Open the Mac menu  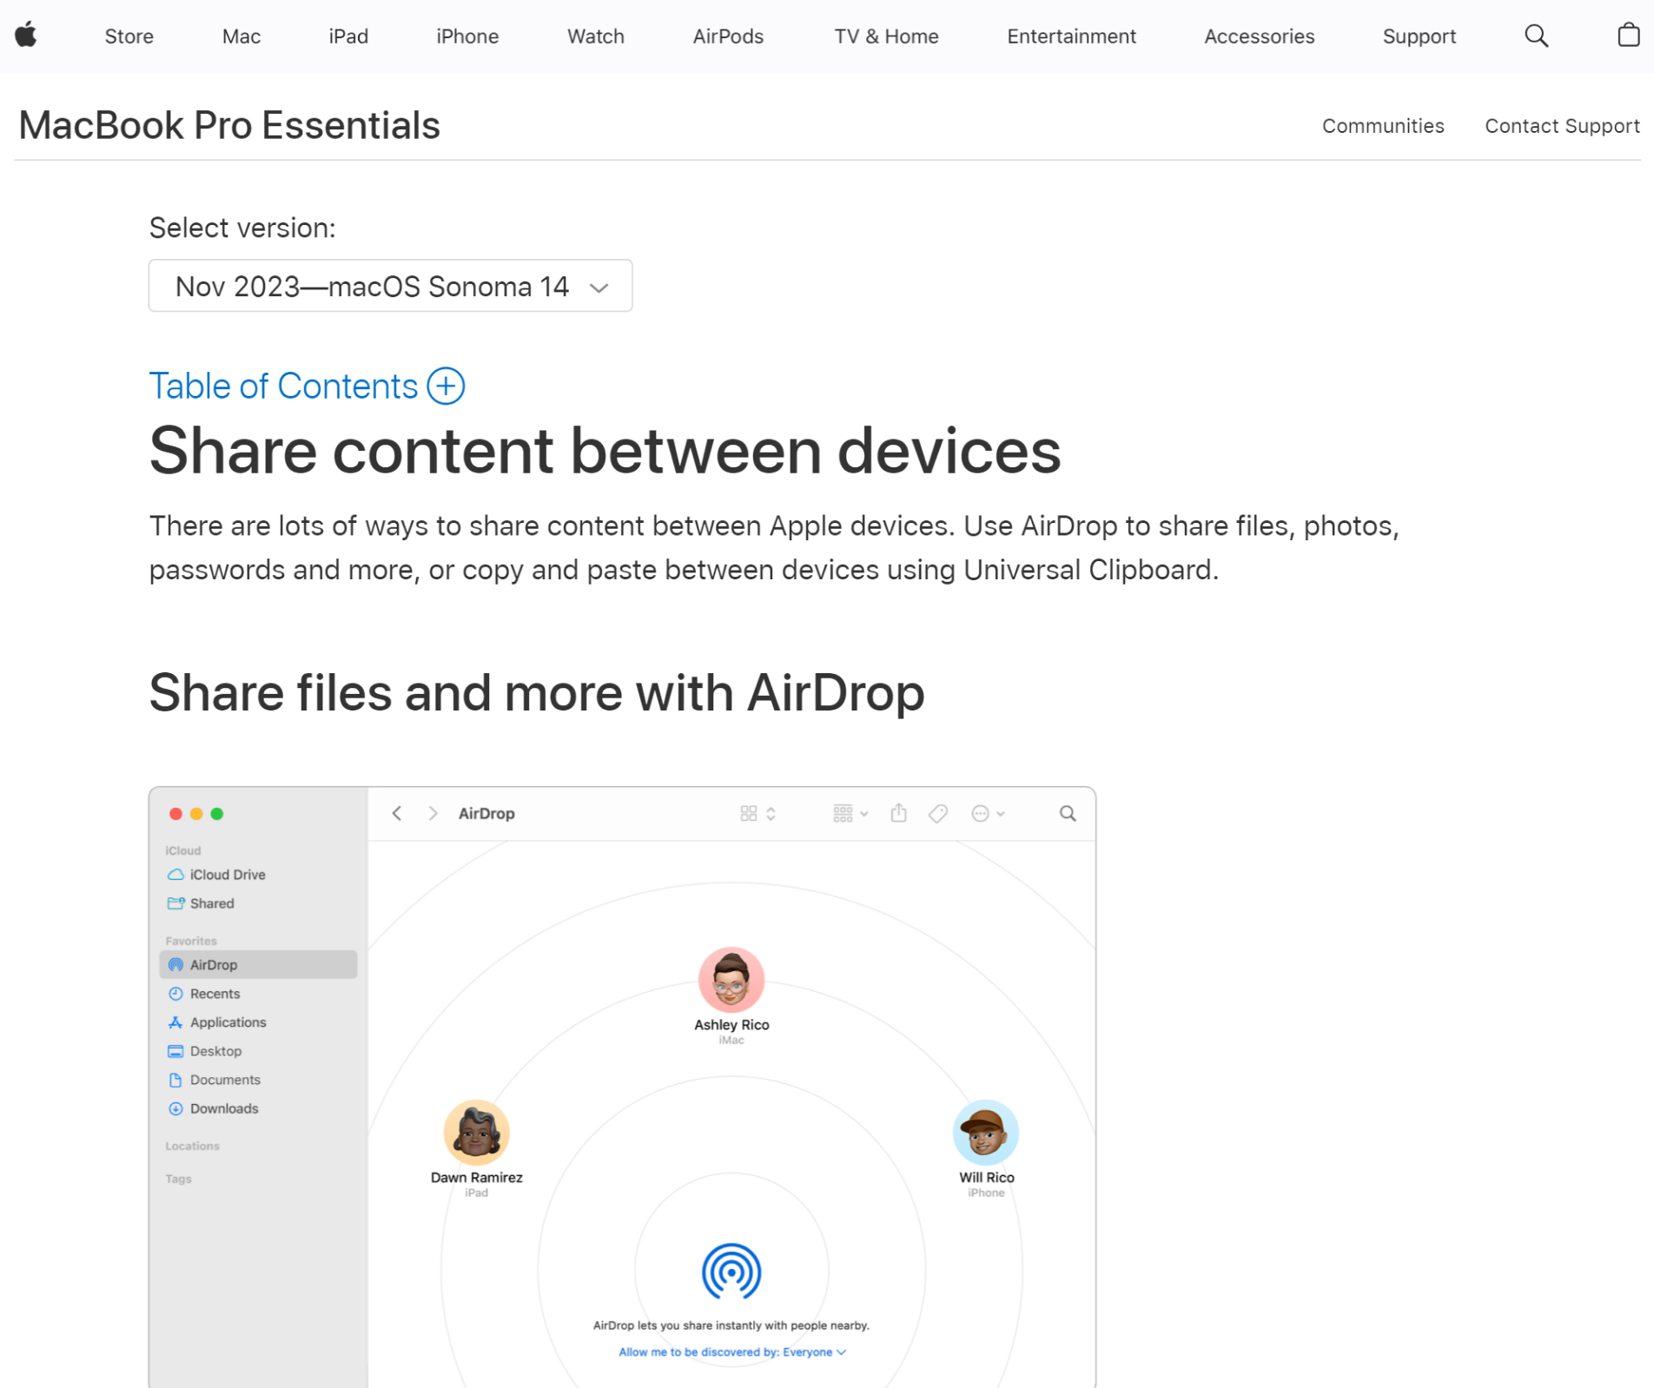click(x=241, y=36)
